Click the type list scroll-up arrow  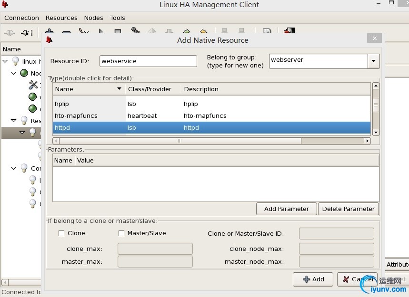[x=376, y=86]
